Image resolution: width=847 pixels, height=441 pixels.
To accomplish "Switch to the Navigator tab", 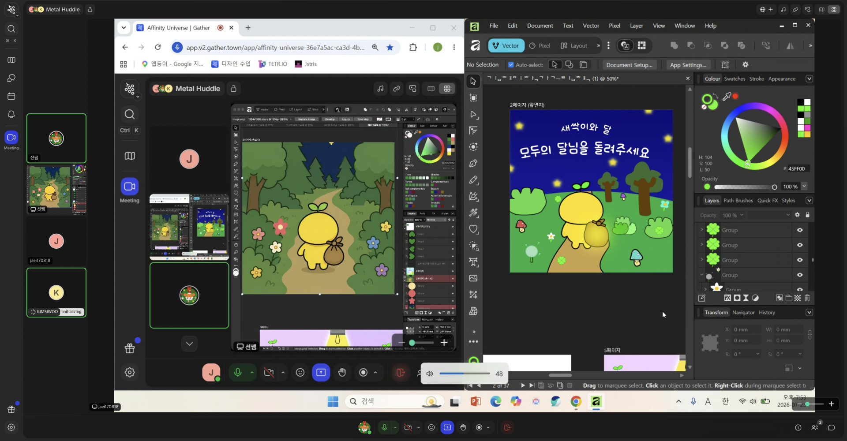I will click(x=743, y=313).
